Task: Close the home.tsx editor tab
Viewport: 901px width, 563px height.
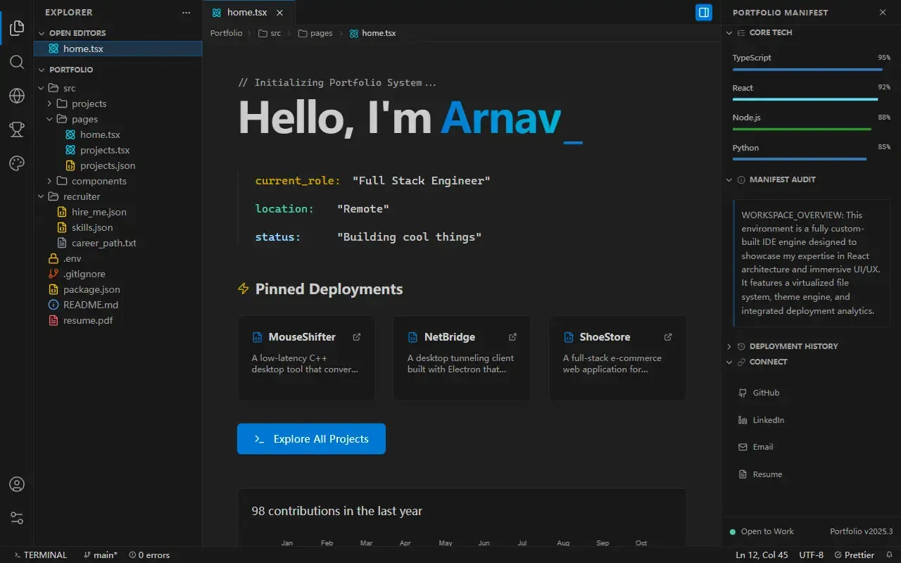Action: (x=280, y=13)
